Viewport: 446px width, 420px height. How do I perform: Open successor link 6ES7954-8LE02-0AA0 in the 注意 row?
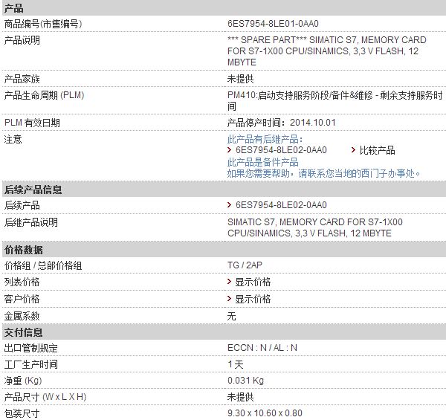point(281,150)
